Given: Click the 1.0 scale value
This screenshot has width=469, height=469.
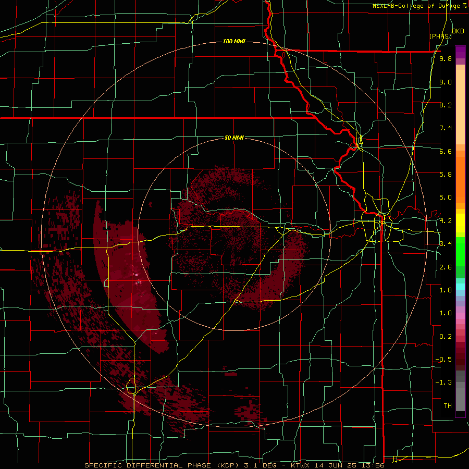Looking at the screenshot, I should click(x=446, y=313).
